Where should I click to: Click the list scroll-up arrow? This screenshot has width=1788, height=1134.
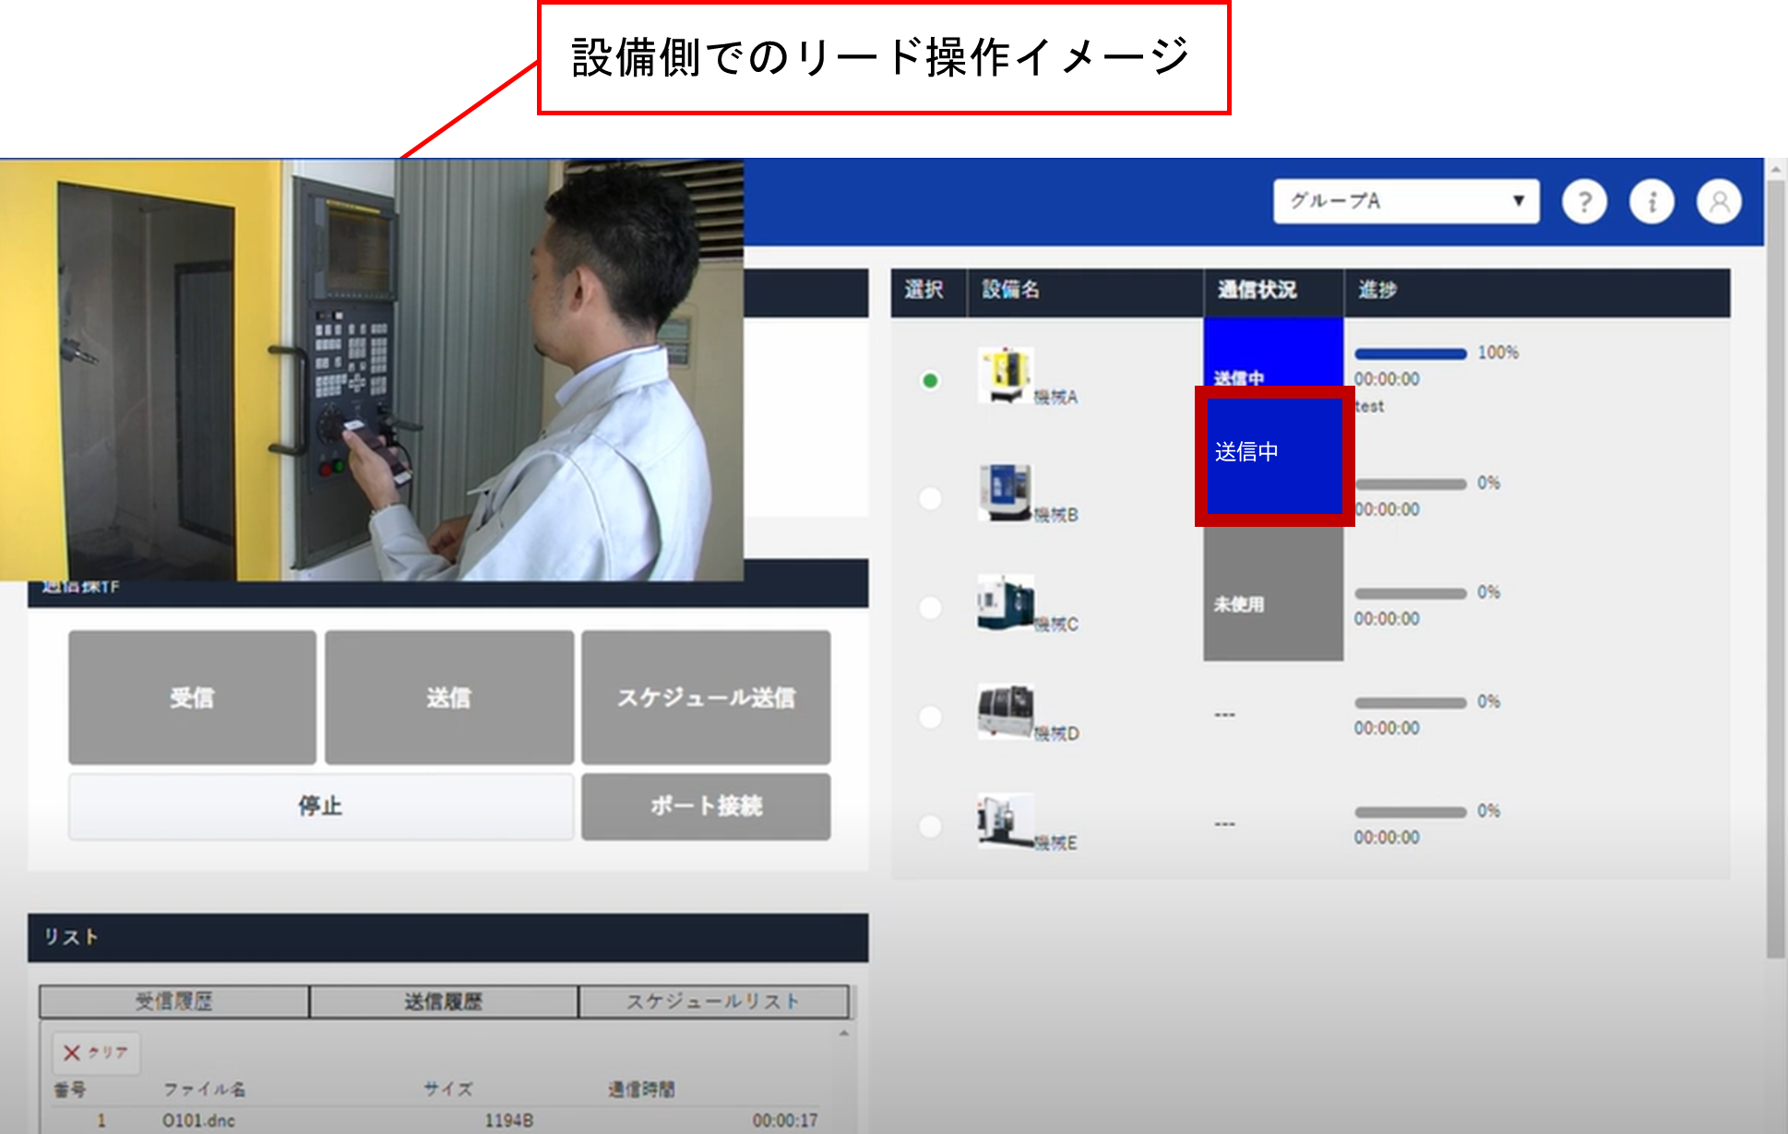pos(843,1033)
